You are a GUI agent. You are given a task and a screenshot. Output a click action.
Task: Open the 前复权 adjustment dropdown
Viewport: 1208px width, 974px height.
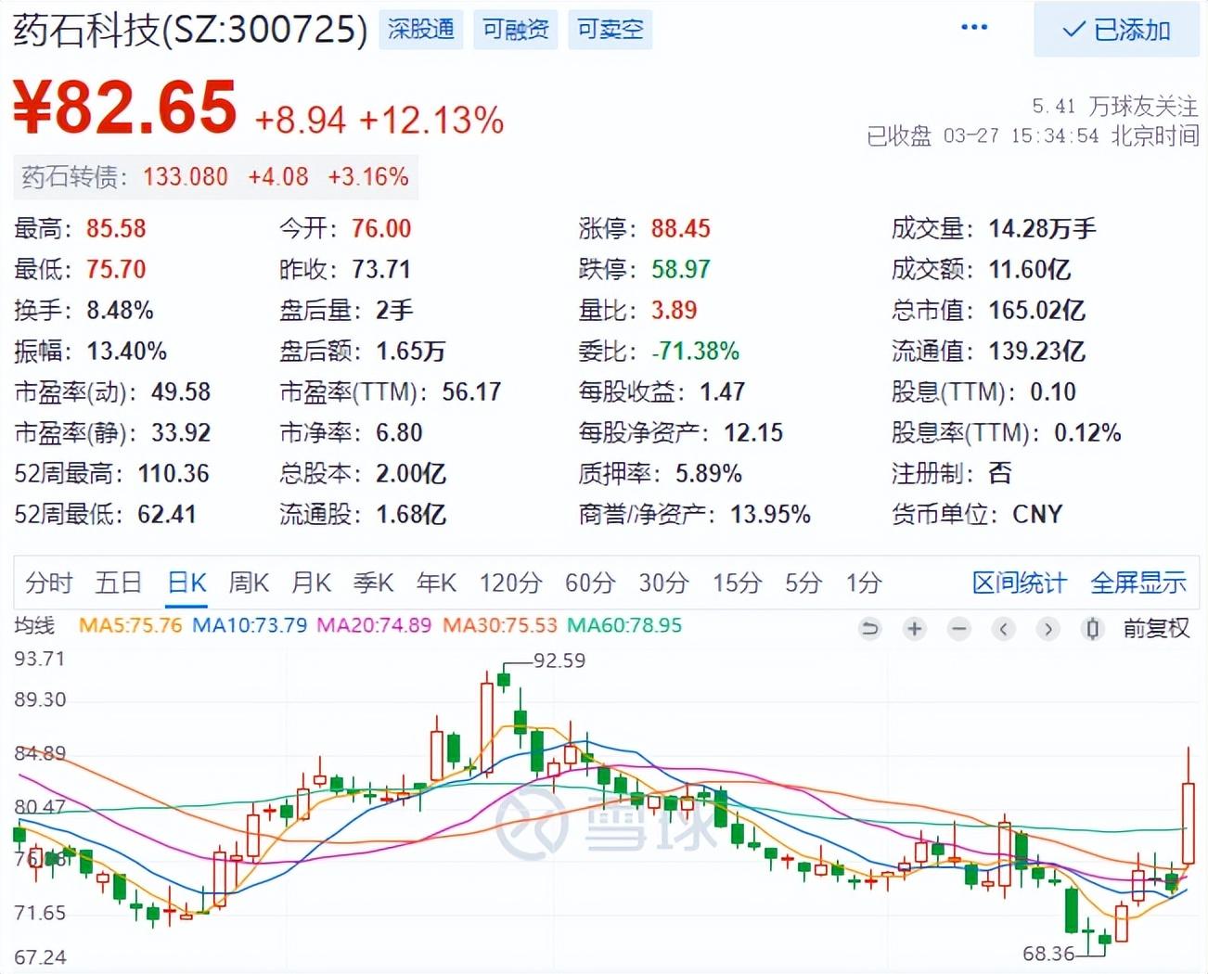click(1156, 629)
